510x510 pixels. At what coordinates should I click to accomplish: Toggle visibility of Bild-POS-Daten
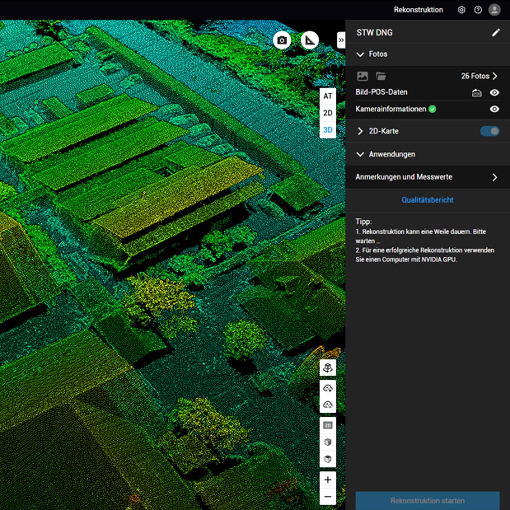tap(494, 93)
